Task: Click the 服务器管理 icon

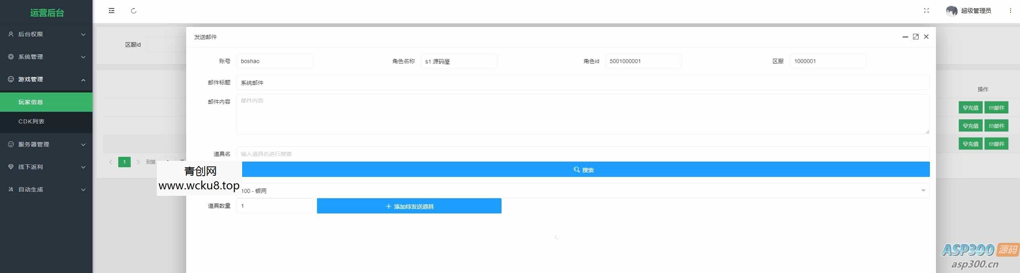Action: pyautogui.click(x=11, y=144)
